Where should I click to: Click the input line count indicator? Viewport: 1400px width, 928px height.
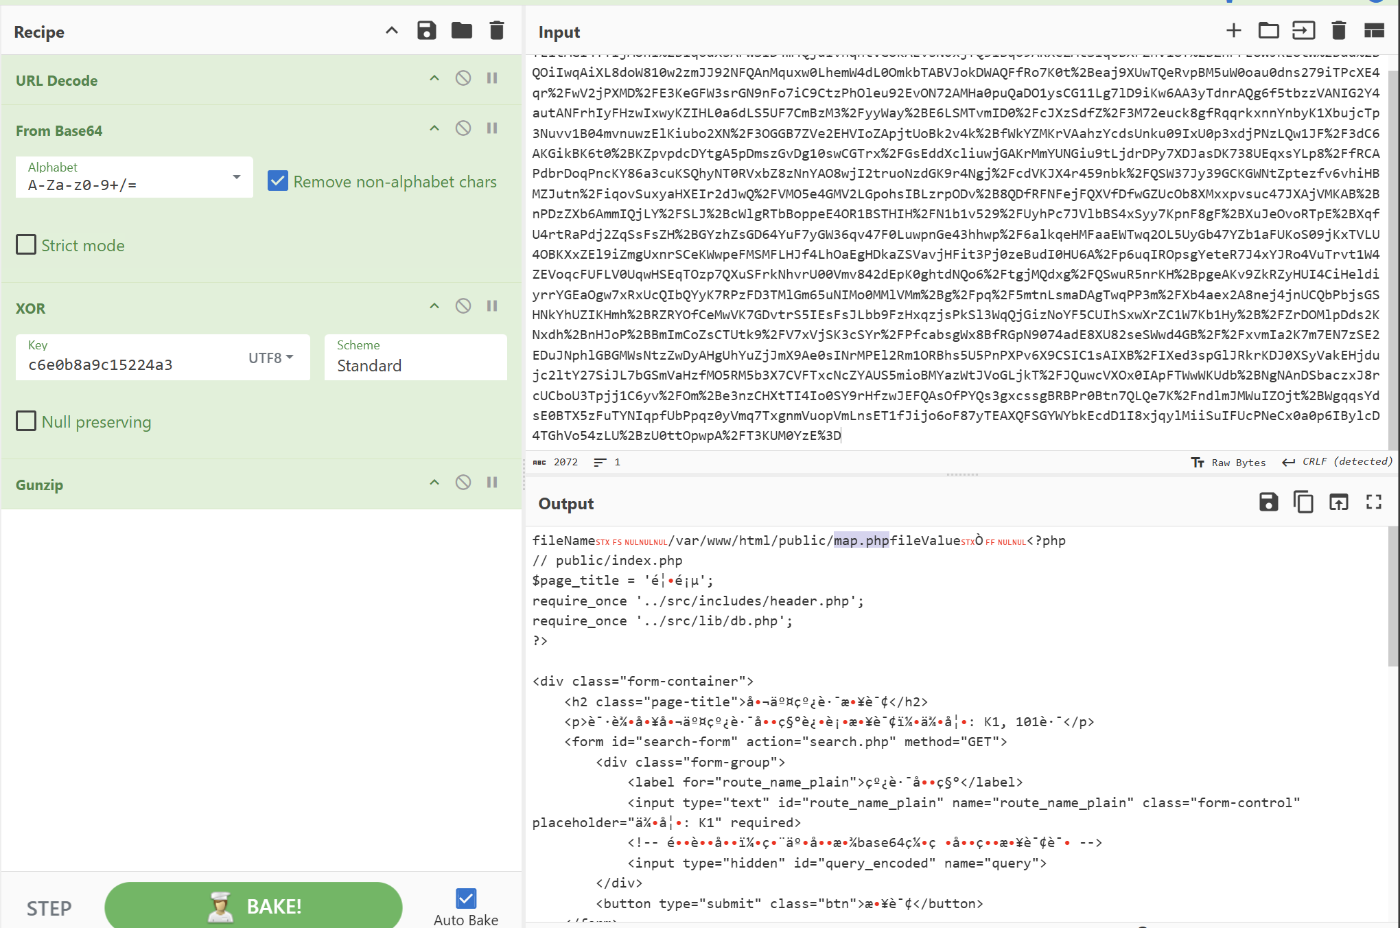[x=607, y=462]
